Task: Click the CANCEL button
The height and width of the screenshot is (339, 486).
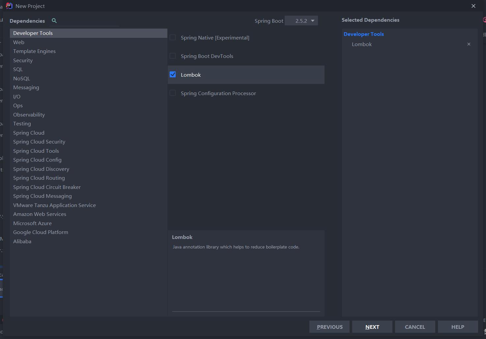Action: [x=415, y=327]
